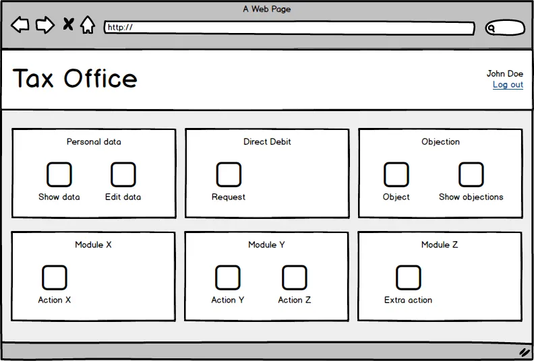Click the Module X heading
This screenshot has width=534, height=361.
tap(93, 244)
